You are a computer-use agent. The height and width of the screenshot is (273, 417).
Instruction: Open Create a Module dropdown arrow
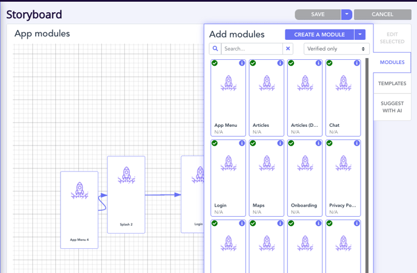[360, 34]
